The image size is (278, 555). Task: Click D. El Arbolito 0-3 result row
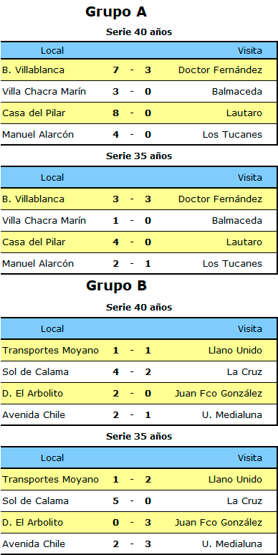coord(139,523)
